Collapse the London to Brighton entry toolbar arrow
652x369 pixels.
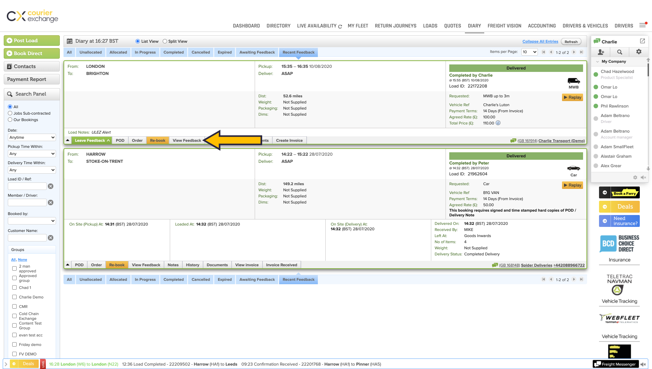point(68,140)
